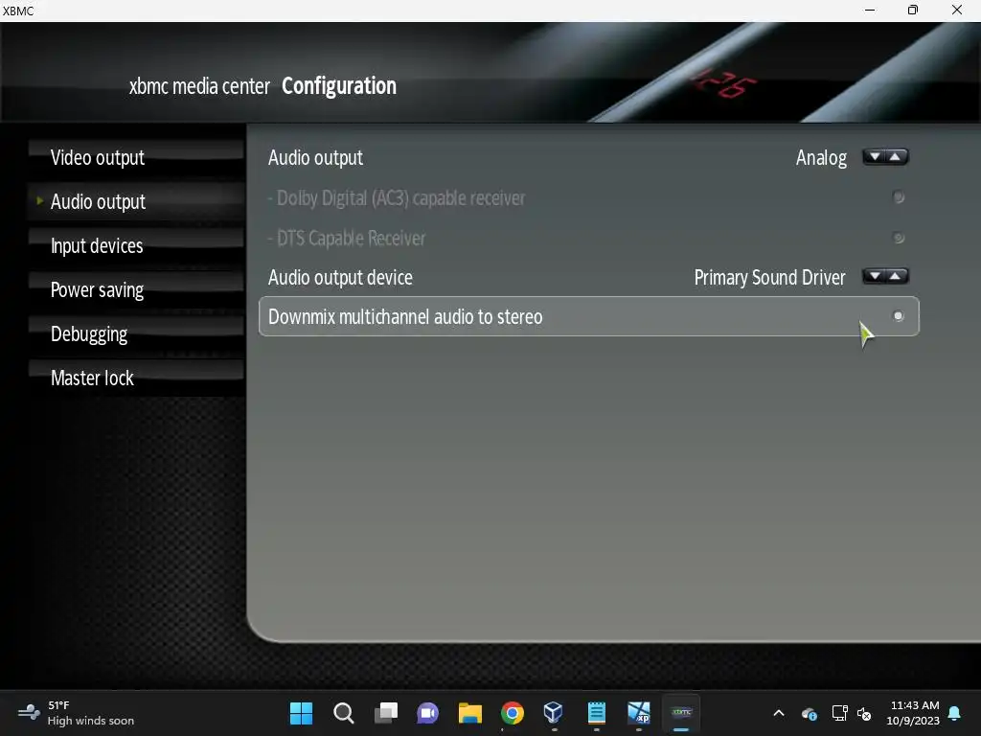Click the Analog value text
The width and height of the screenshot is (981, 736).
tap(821, 158)
